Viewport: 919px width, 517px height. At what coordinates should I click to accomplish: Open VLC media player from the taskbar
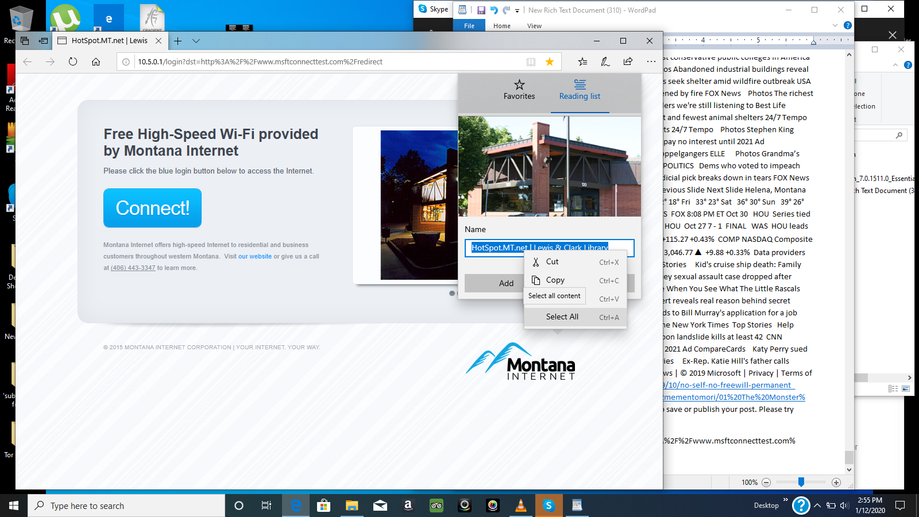coord(521,506)
